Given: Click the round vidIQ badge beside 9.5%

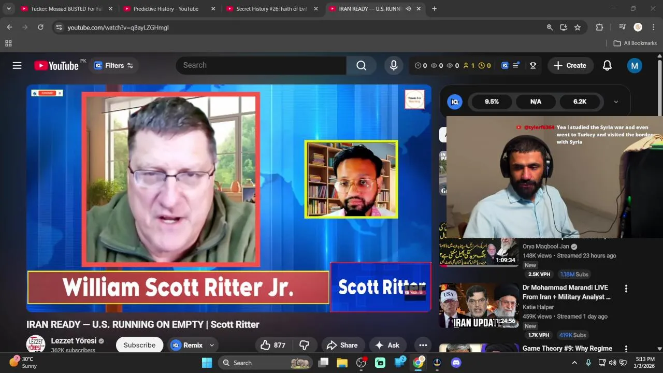Looking at the screenshot, I should coord(455,102).
